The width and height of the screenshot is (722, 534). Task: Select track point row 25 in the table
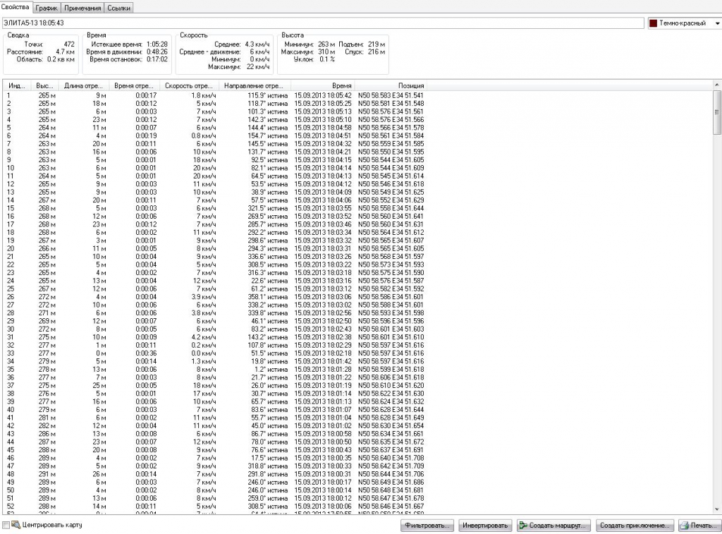212,289
